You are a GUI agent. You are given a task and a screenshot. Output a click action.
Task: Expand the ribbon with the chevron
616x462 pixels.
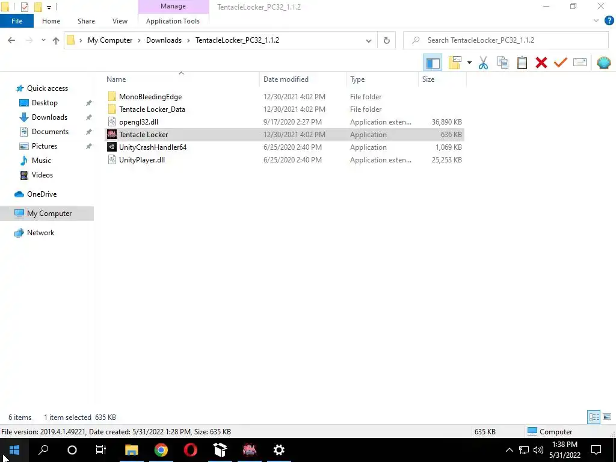point(596,21)
